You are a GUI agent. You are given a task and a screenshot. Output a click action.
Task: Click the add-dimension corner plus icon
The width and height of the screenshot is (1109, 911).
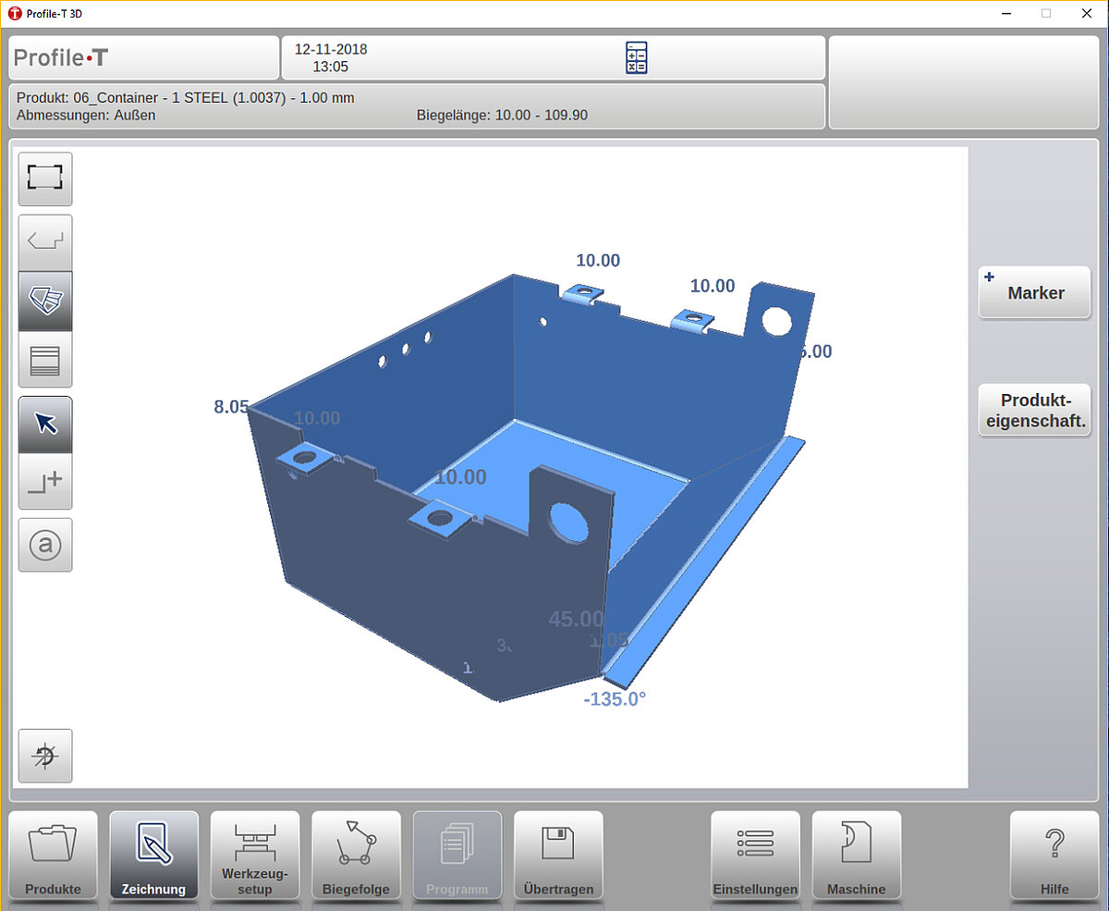tap(45, 482)
